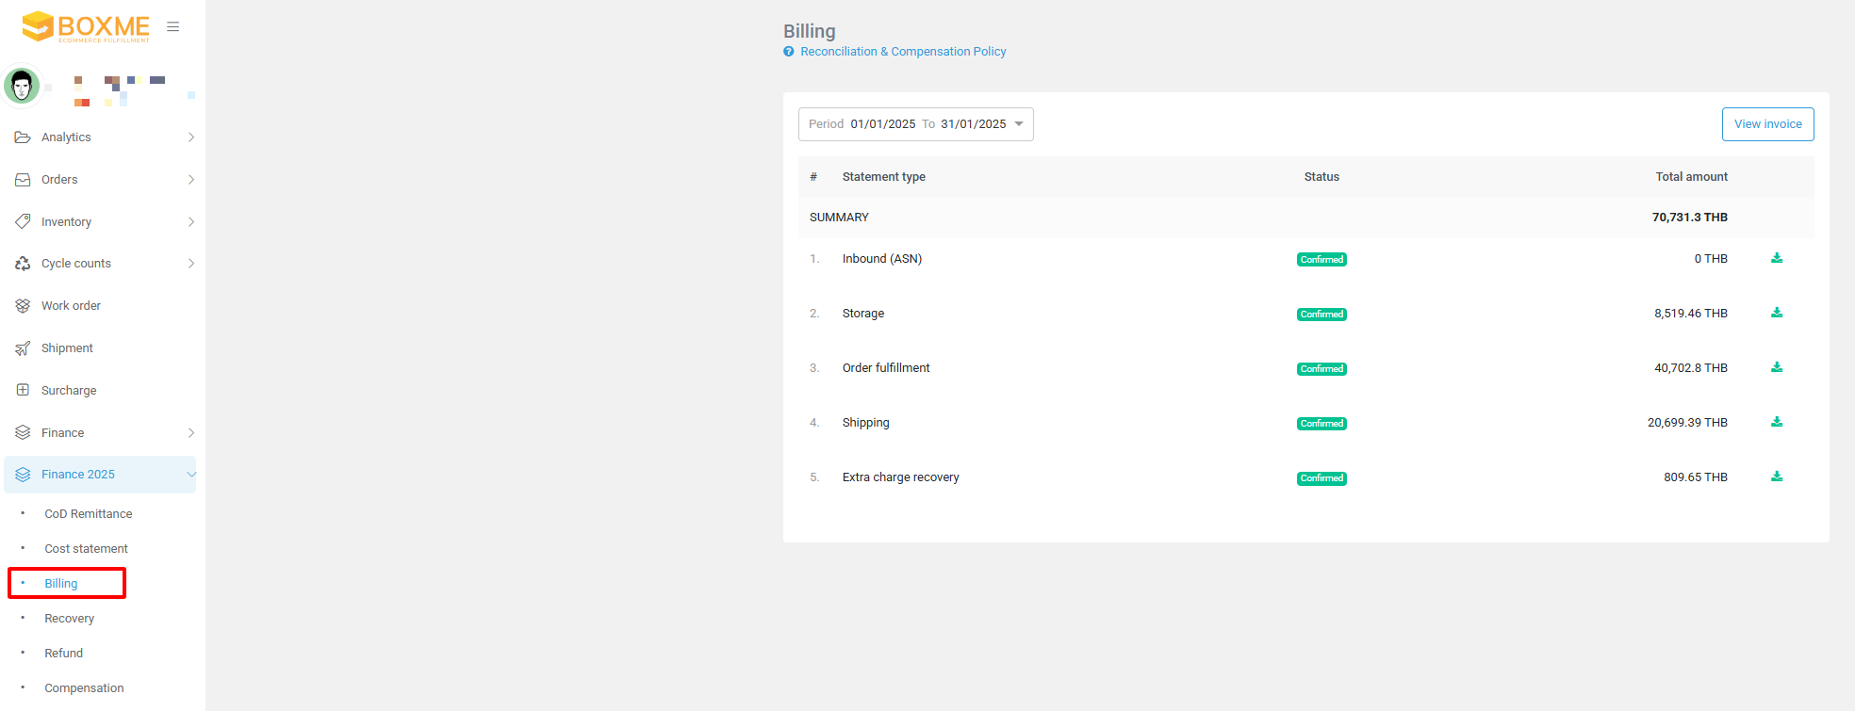1855x711 pixels.
Task: Open the billing Period date dropdown
Action: click(915, 124)
